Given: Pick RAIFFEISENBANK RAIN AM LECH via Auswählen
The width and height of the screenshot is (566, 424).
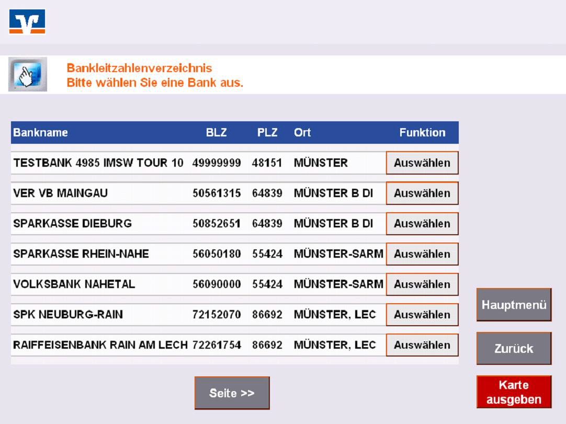Looking at the screenshot, I should point(422,345).
